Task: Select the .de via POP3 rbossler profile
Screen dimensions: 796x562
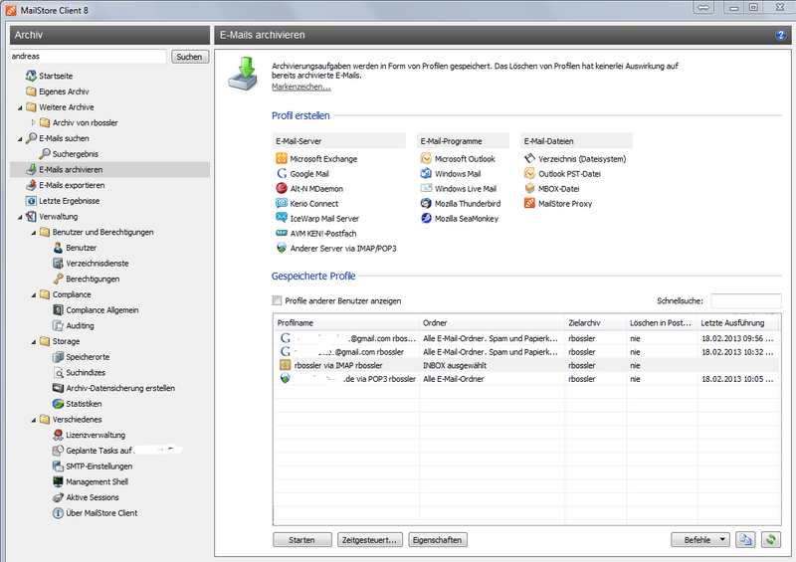Action: pos(525,379)
